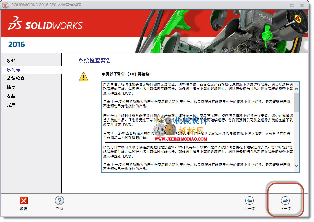Click the SOLIDWORKS logo in banner
Screen dimensions: 314x222
[x=45, y=24]
